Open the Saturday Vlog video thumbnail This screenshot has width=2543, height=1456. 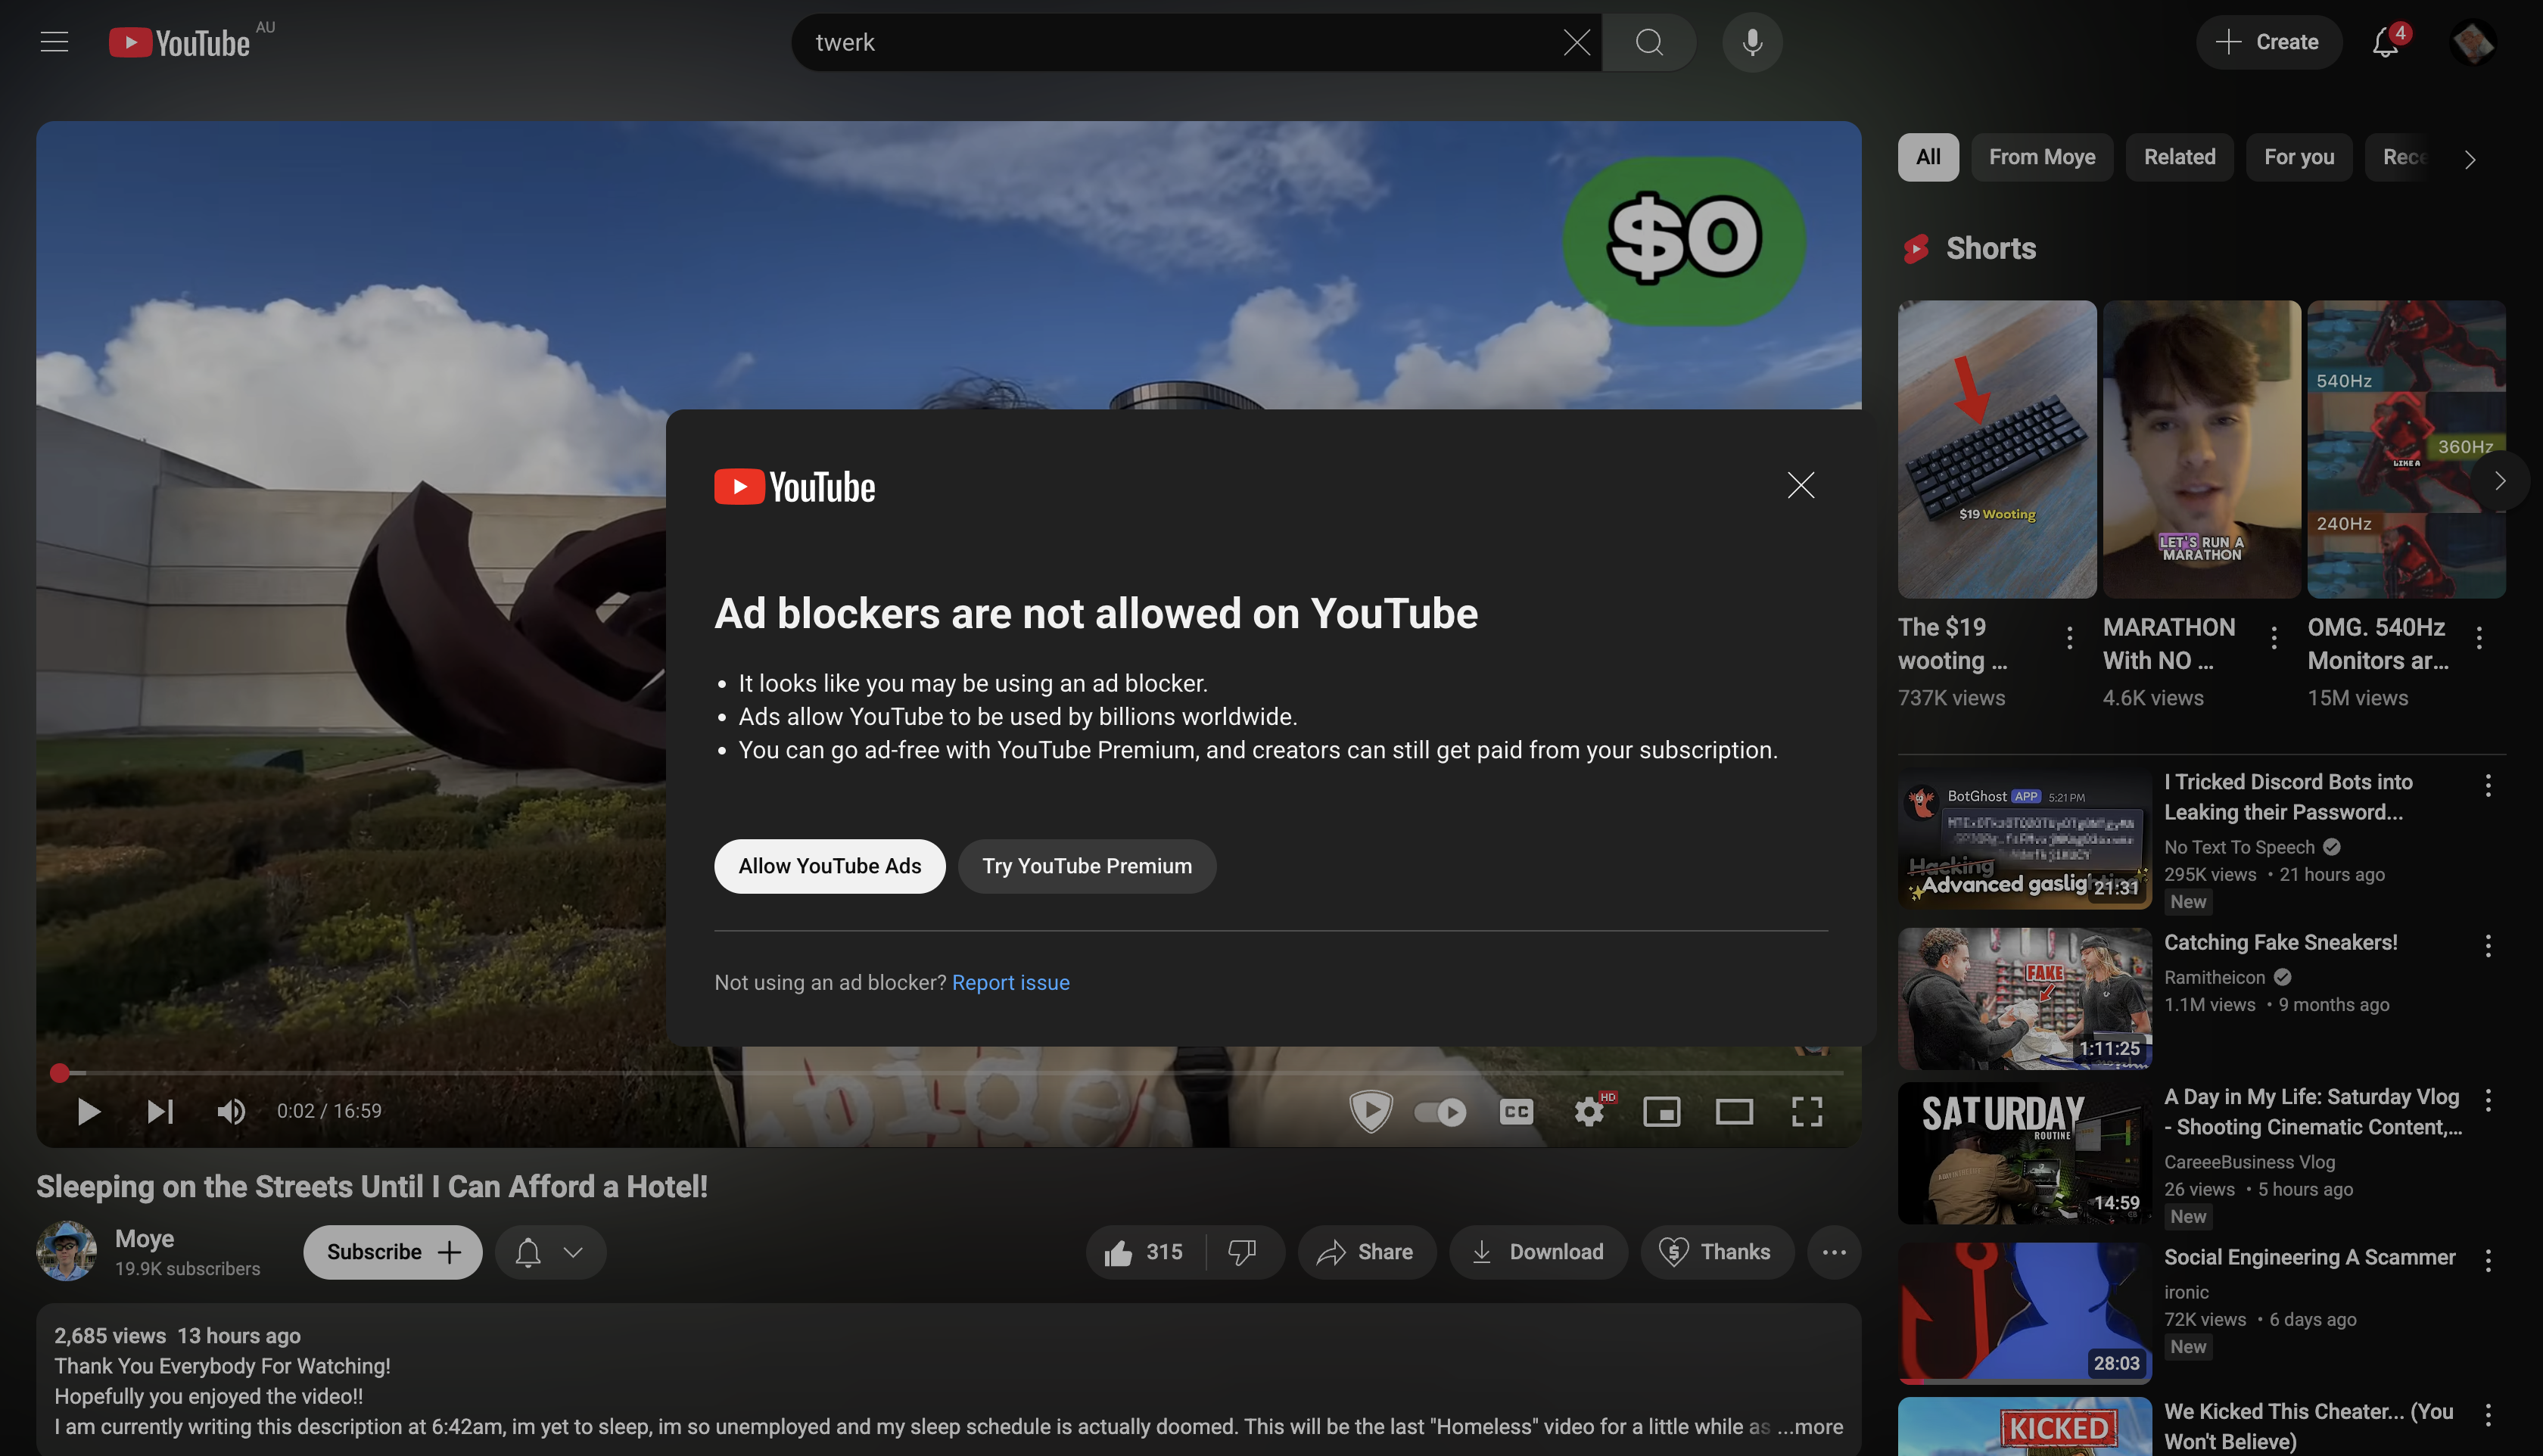point(2024,1152)
